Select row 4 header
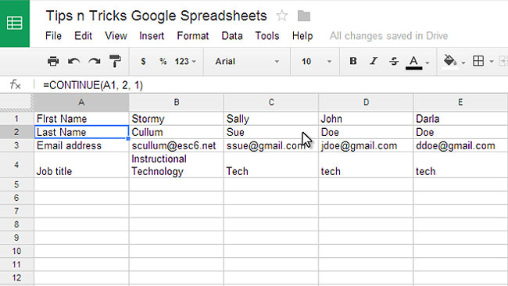508x286 pixels. pos(16,165)
